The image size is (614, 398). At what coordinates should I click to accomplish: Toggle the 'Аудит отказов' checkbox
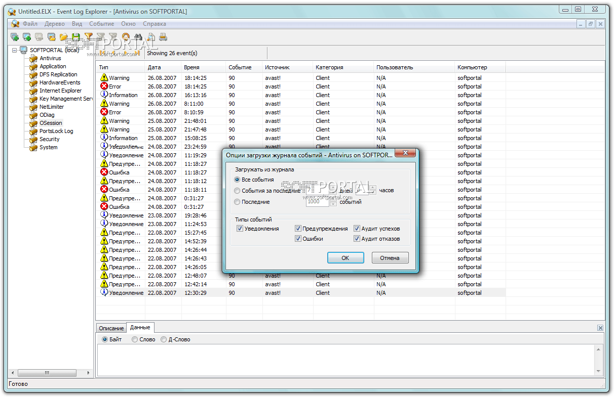357,239
